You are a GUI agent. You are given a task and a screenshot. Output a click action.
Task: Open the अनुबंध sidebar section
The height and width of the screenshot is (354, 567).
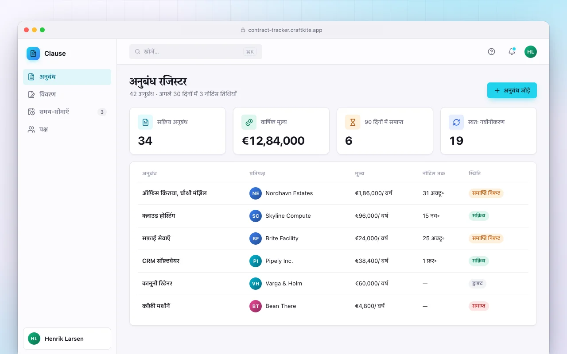pos(67,77)
